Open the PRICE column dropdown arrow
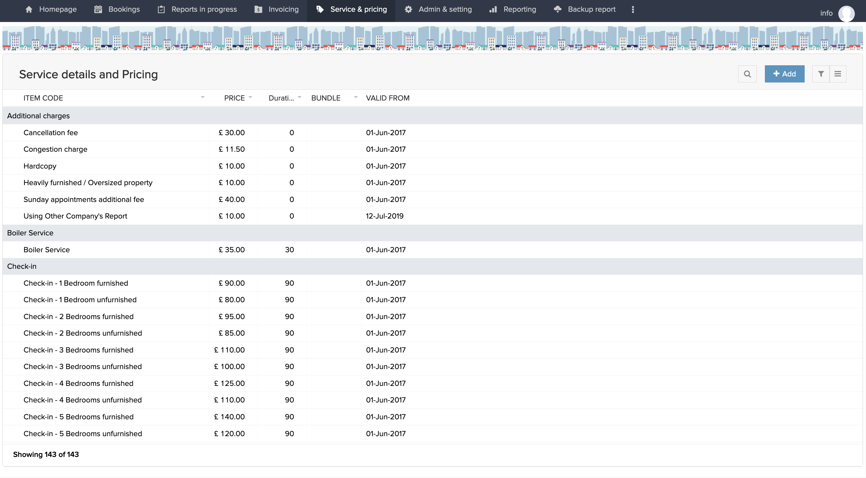Screen dimensions: 866x478 (250, 97)
